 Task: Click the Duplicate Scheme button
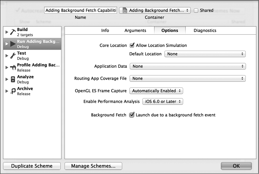32,166
